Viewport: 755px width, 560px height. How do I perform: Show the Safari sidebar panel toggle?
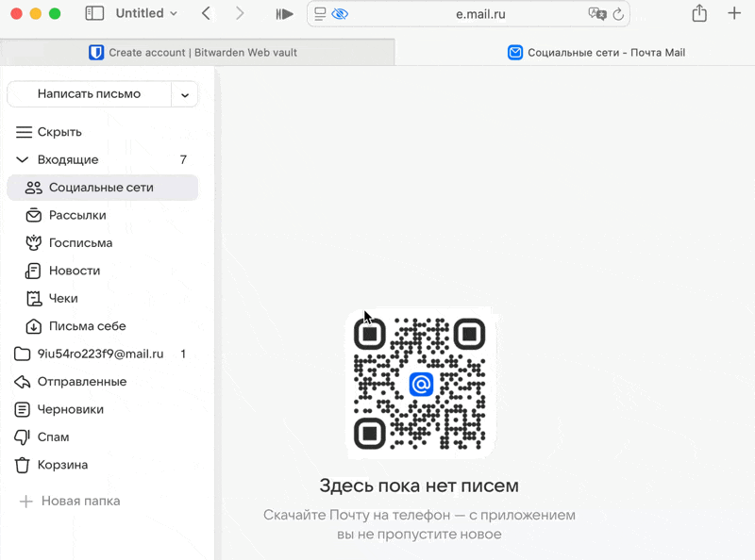coord(94,12)
